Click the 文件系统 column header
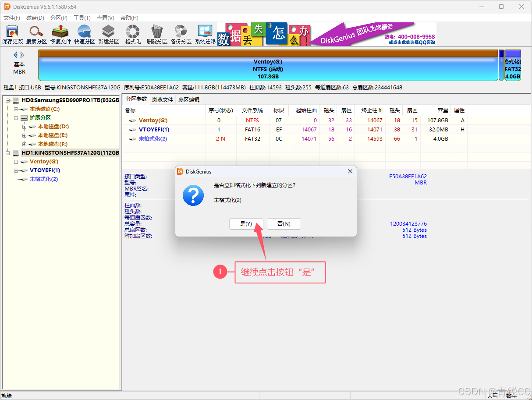532x400 pixels. (x=252, y=110)
